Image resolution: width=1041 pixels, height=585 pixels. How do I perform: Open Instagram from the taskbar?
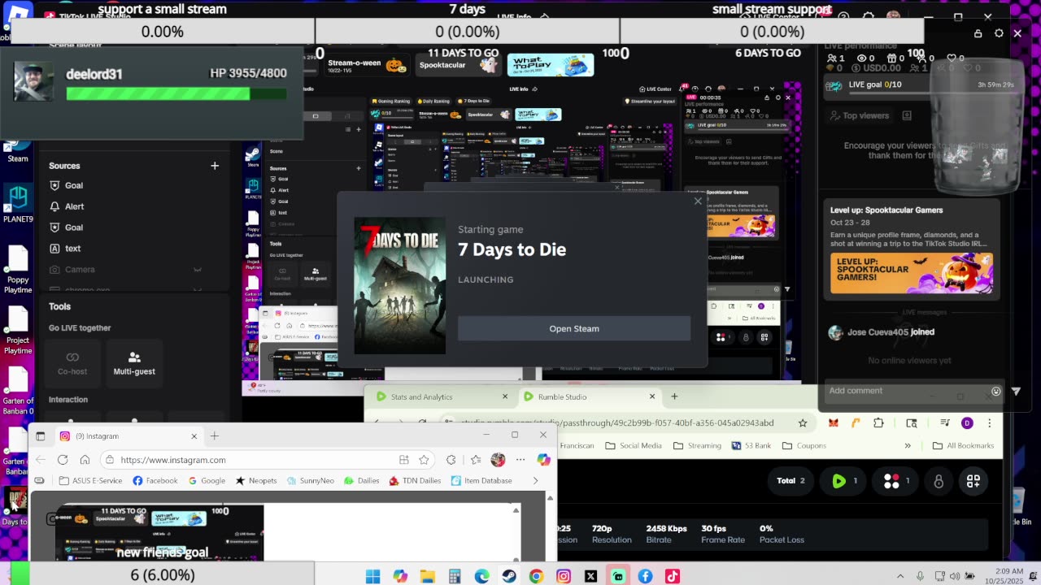point(564,576)
